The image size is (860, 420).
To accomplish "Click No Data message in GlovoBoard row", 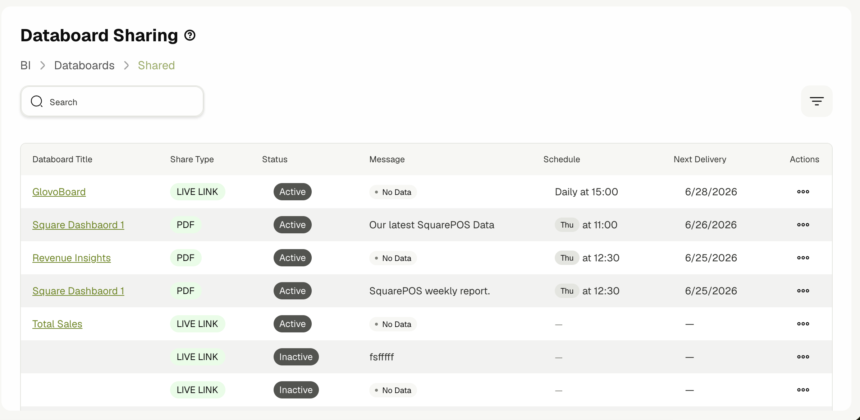I will [x=393, y=192].
